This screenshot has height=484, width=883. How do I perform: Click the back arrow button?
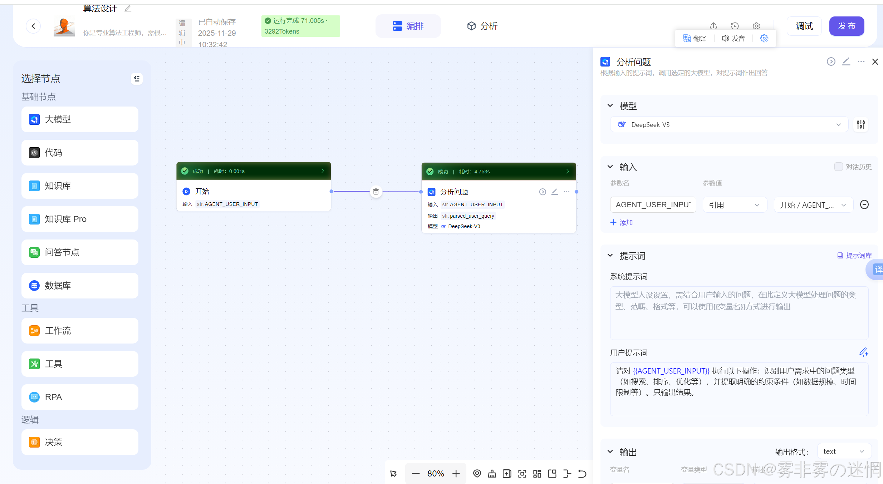click(x=33, y=26)
